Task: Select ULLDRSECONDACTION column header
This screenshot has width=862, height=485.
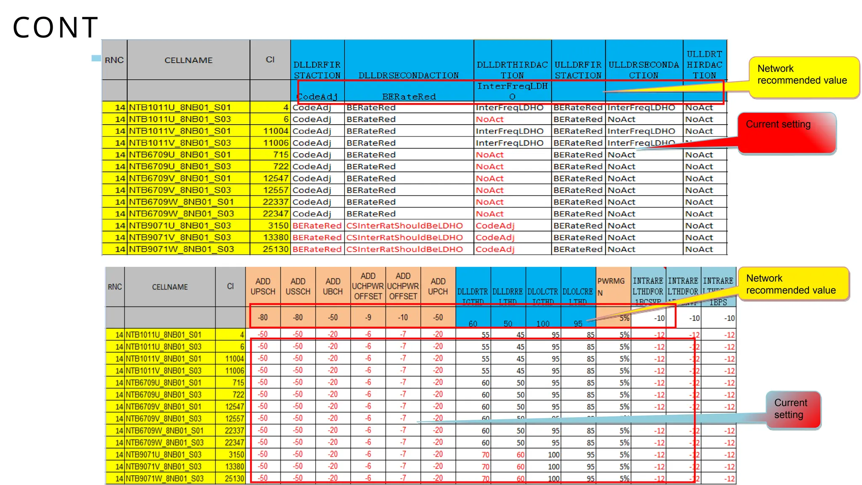Action: point(644,60)
